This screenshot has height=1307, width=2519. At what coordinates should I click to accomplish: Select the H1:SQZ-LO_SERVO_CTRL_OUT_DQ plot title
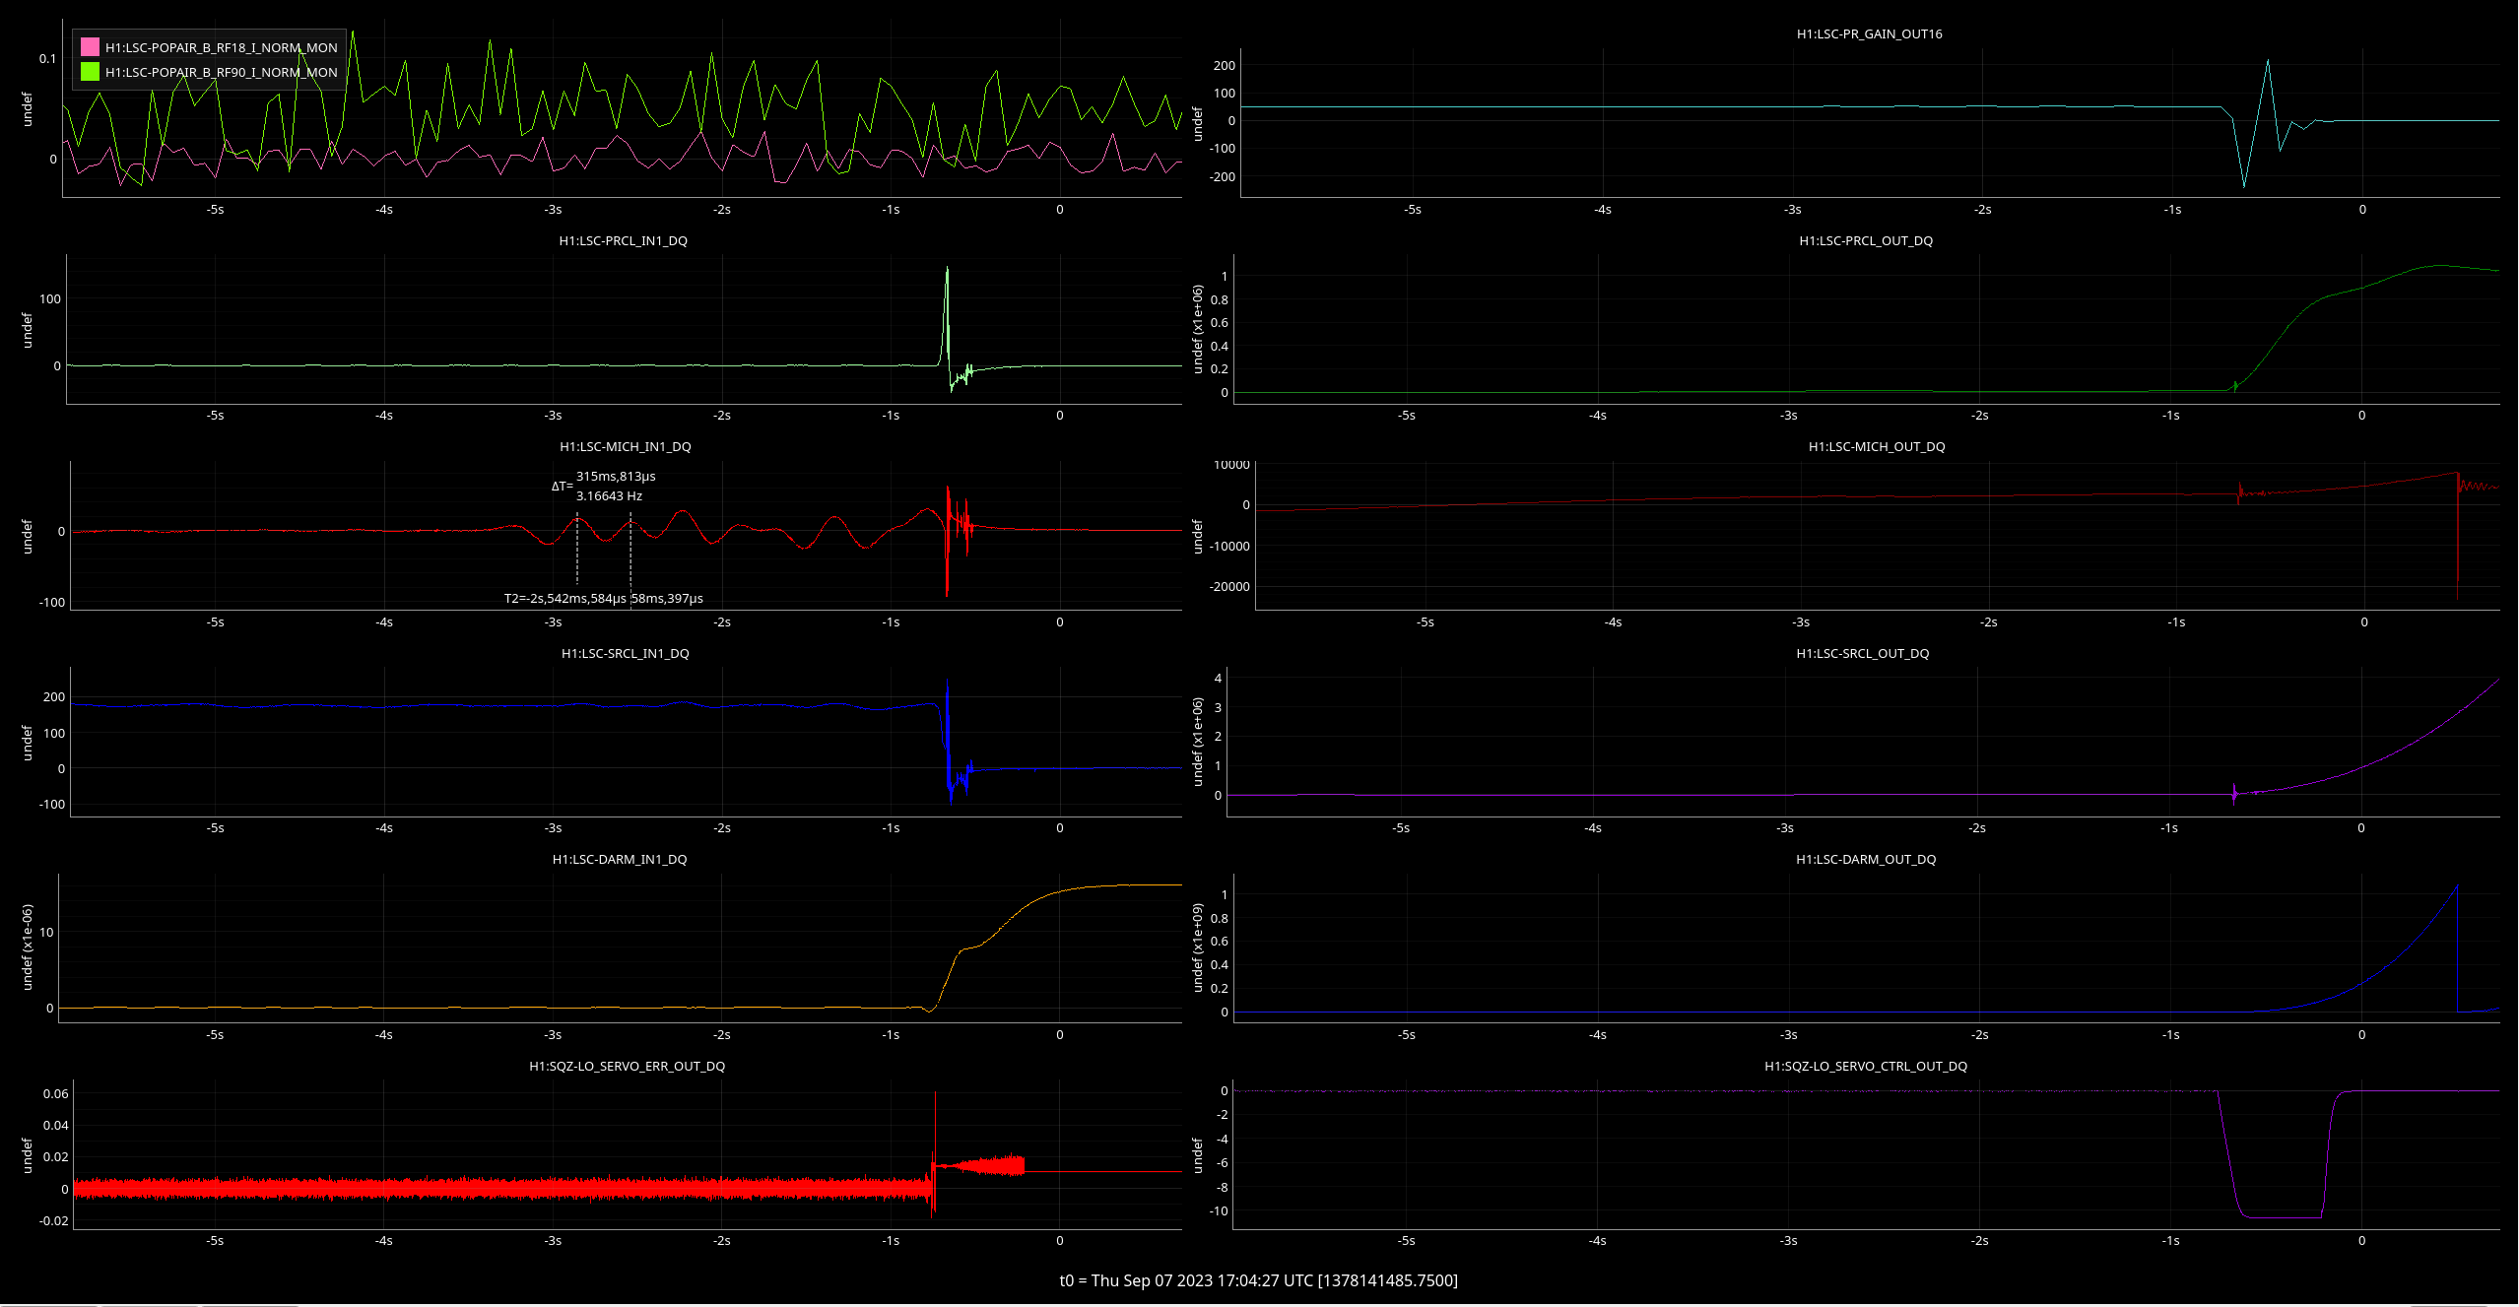coord(1866,1066)
